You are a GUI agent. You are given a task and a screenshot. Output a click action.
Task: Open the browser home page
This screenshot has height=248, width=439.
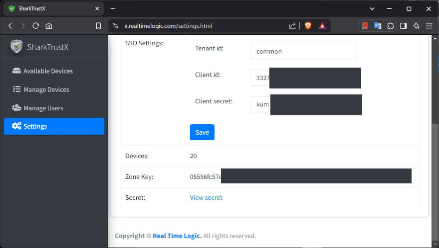49,26
